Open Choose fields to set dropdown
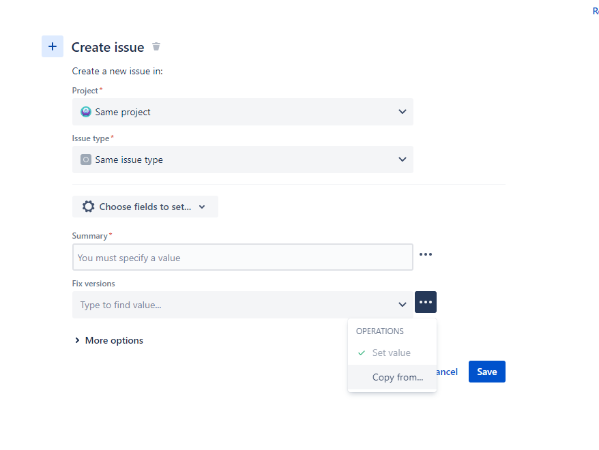This screenshot has height=450, width=599. [x=145, y=207]
